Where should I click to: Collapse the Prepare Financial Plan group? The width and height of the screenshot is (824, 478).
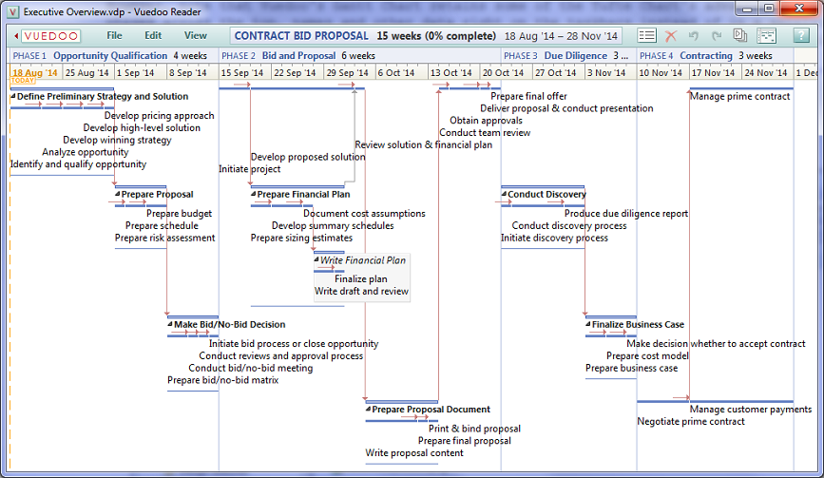pos(254,195)
